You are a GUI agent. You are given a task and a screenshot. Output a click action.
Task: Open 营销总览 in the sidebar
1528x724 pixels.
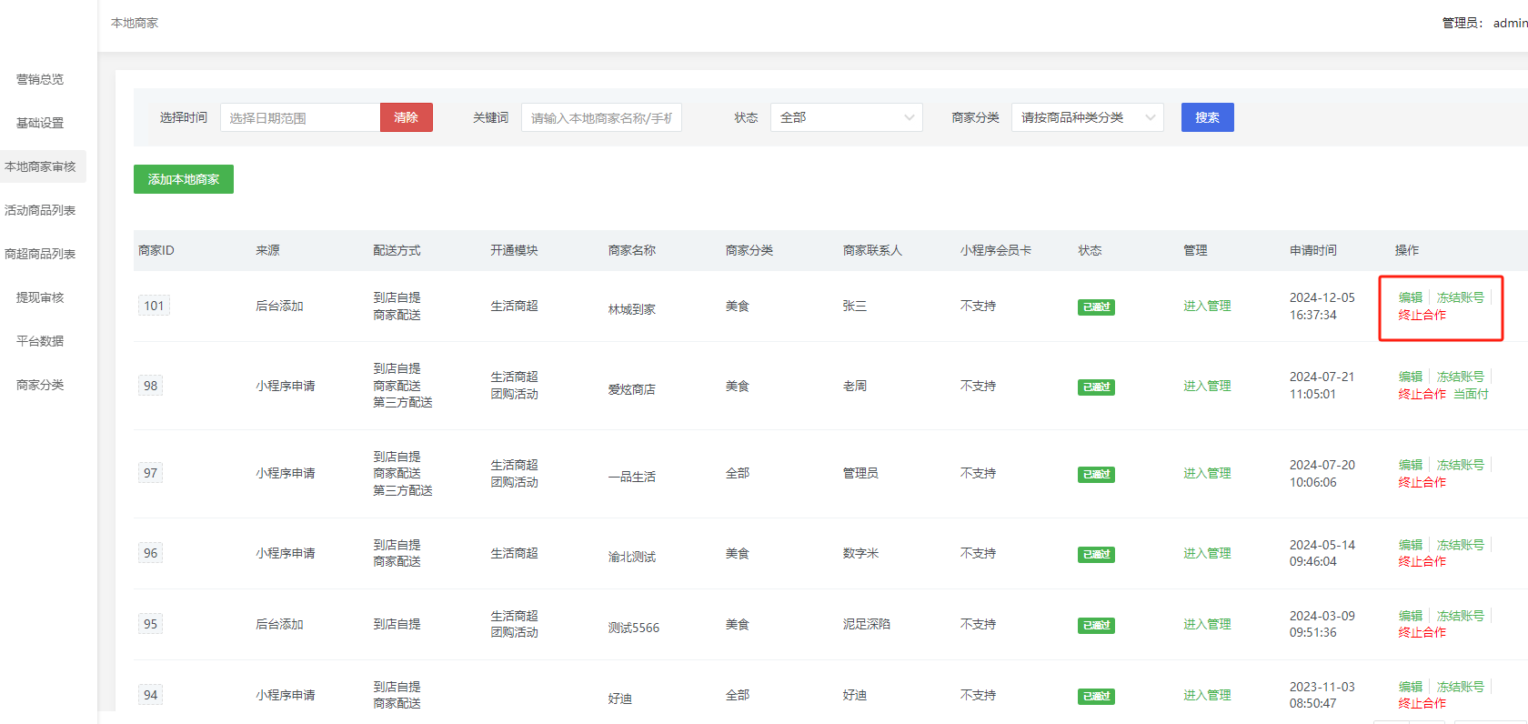[40, 79]
